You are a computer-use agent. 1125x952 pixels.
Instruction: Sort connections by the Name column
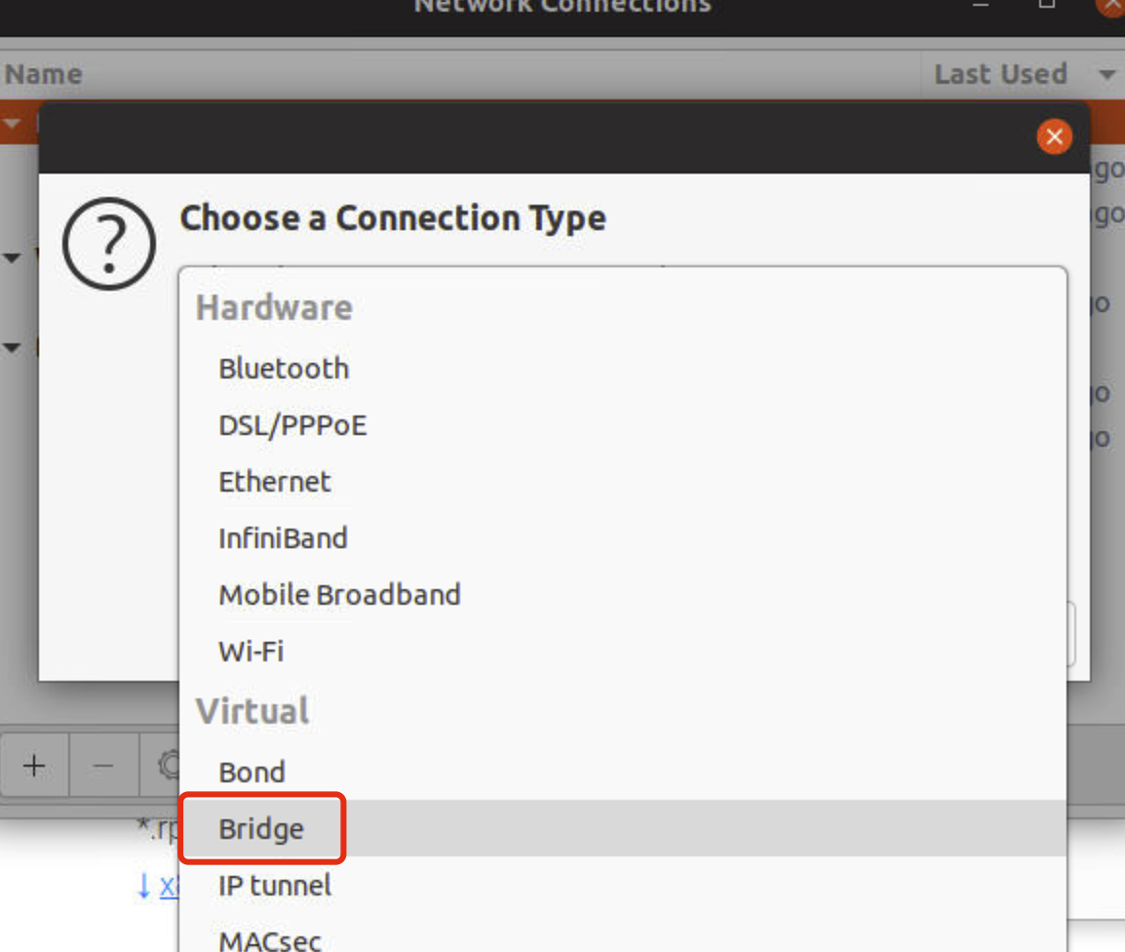(44, 74)
